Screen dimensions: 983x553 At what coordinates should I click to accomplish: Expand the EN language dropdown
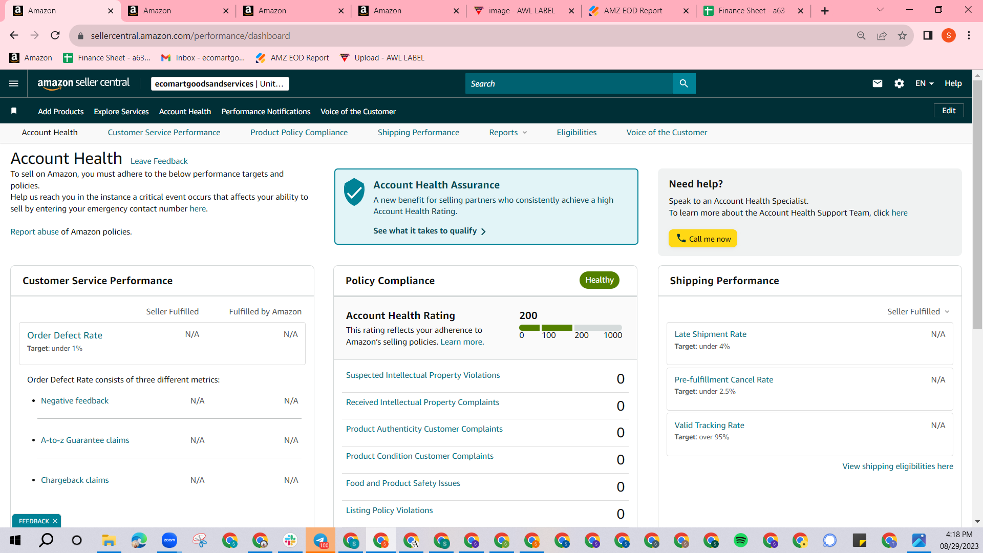coord(924,83)
